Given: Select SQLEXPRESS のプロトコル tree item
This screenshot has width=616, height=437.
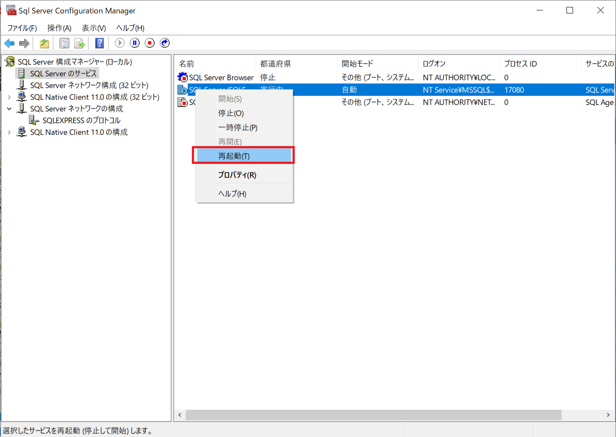Looking at the screenshot, I should coord(82,121).
